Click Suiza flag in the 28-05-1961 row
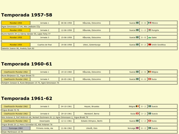This screenshot has height=134, width=179. 149,79
